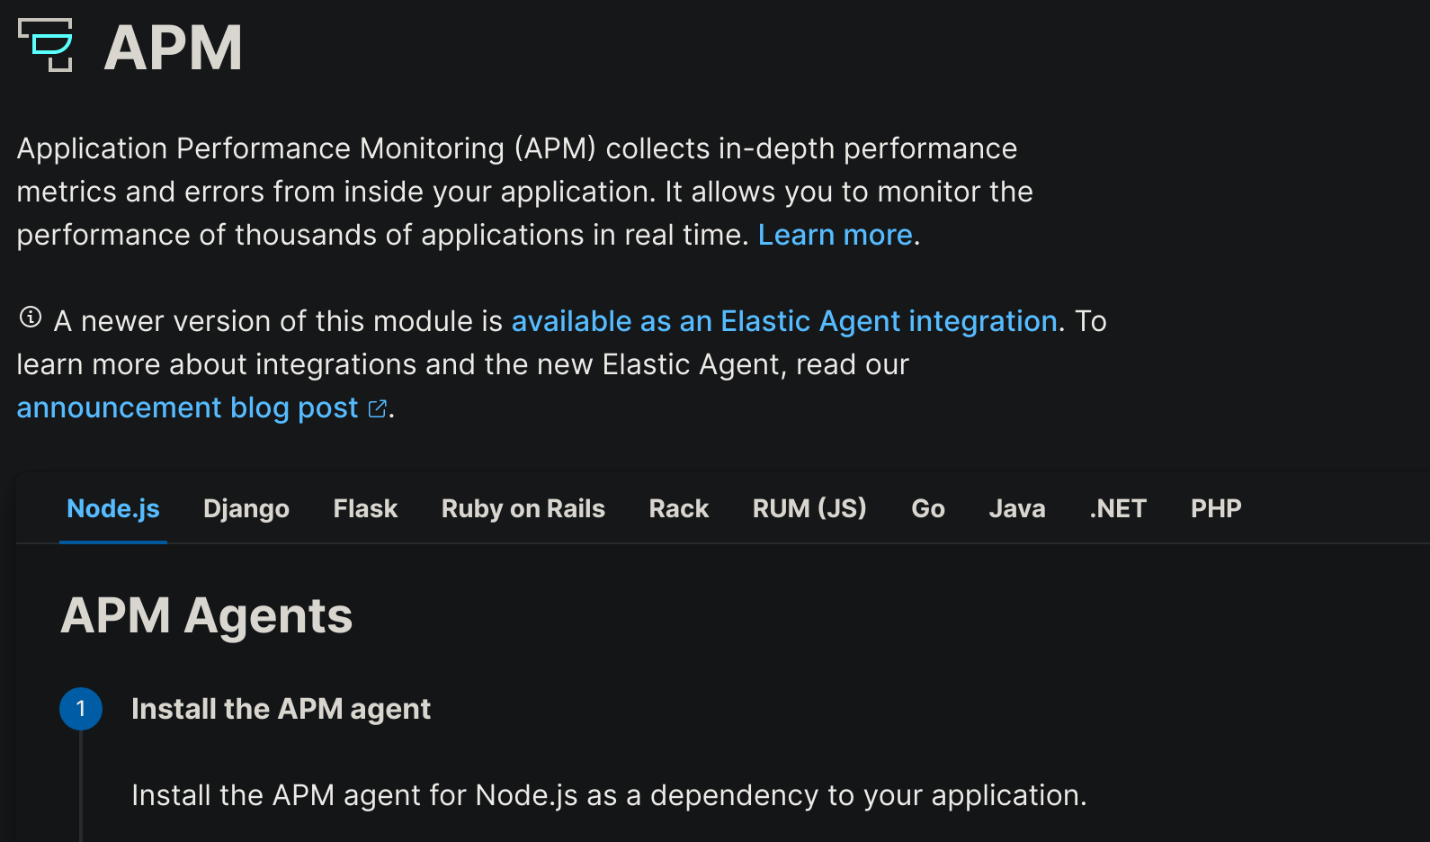Viewport: 1430px width, 842px height.
Task: Click the step 1 numbered badge
Action: point(81,708)
